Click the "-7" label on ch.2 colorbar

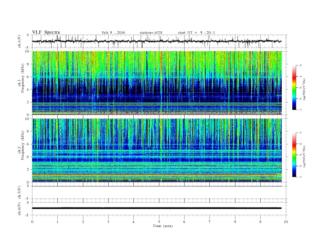click(x=300, y=177)
